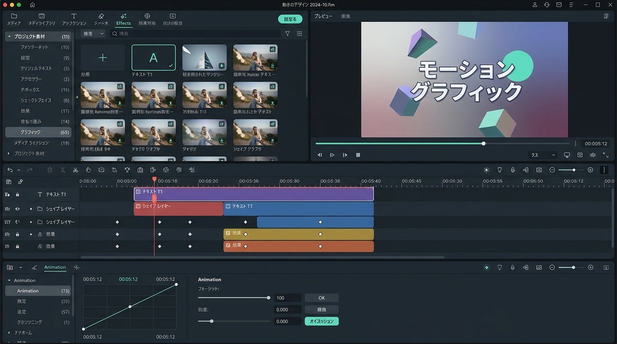Select the プレビュー tab in preview panel
This screenshot has width=617, height=344.
click(323, 16)
